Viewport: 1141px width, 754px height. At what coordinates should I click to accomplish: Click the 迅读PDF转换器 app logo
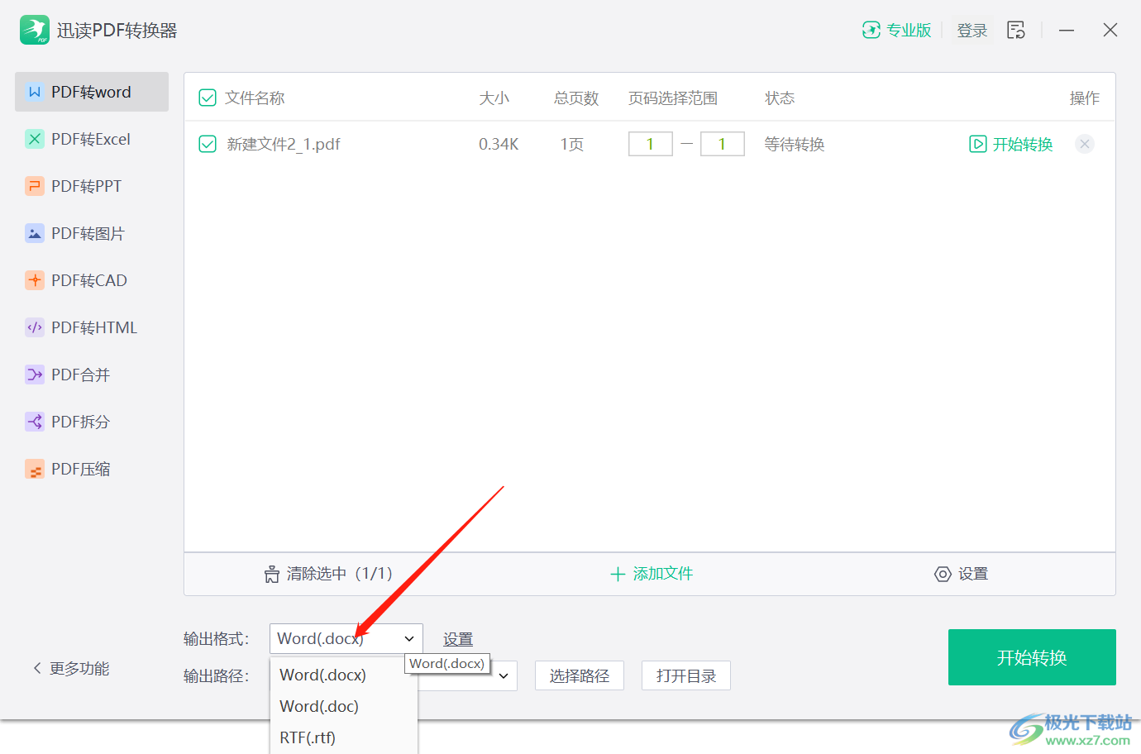[x=35, y=30]
